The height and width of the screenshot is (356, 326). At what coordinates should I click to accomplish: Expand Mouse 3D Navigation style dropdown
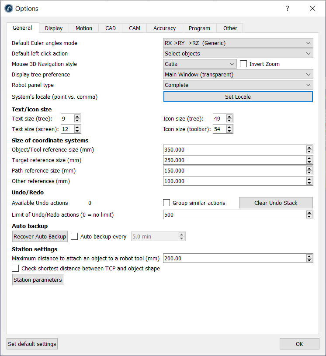coord(199,64)
